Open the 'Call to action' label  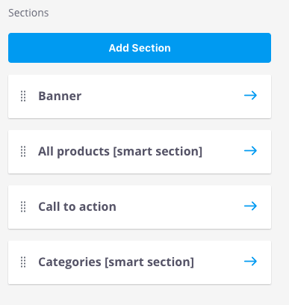pos(77,206)
